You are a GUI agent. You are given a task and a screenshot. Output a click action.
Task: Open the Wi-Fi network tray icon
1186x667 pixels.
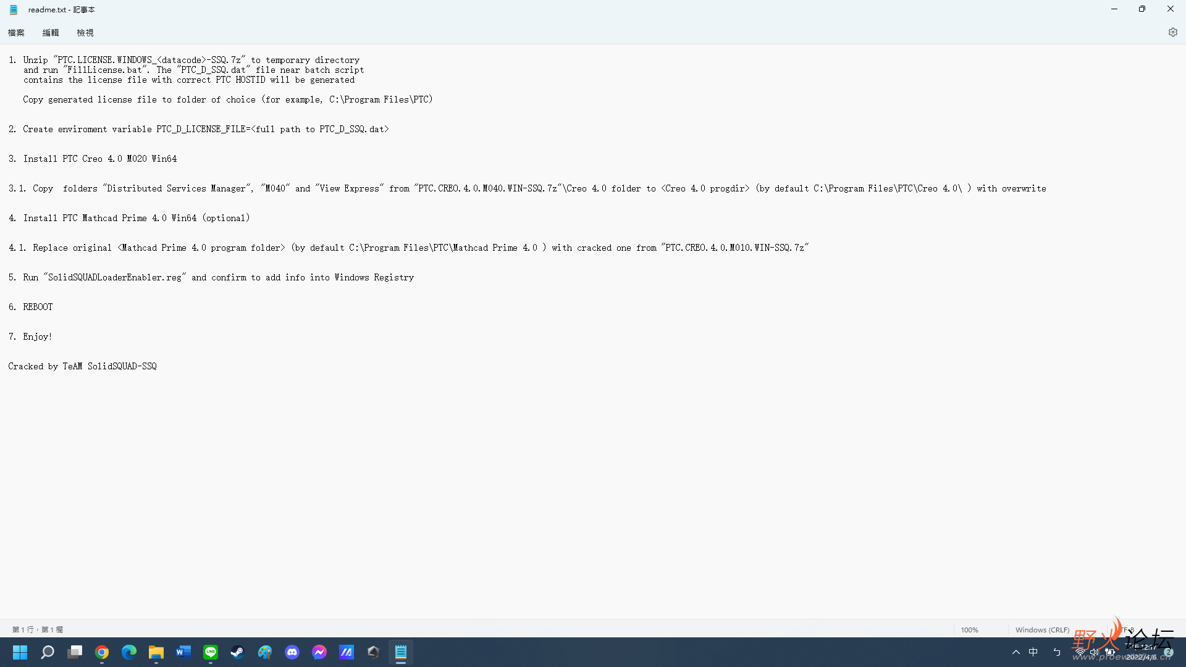1080,652
